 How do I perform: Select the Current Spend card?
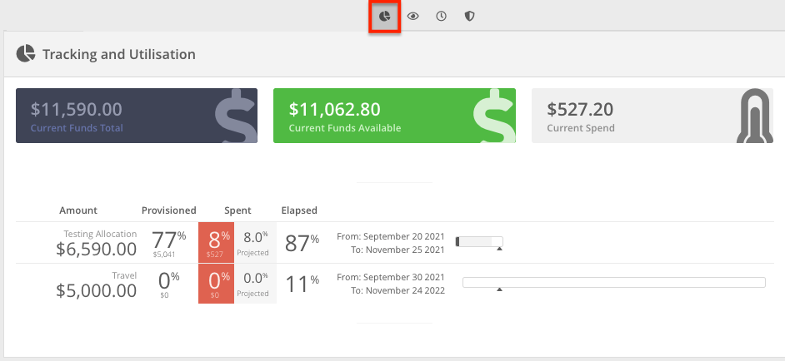click(652, 116)
